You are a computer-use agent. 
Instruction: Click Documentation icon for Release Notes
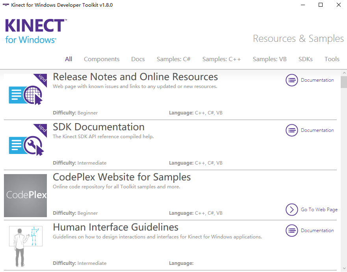pyautogui.click(x=291, y=80)
